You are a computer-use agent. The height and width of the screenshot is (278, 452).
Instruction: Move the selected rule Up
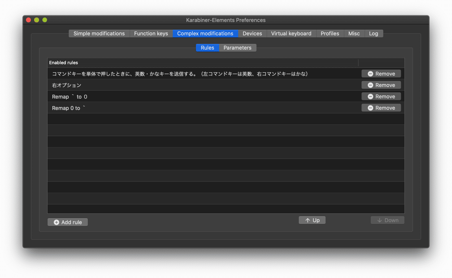312,220
